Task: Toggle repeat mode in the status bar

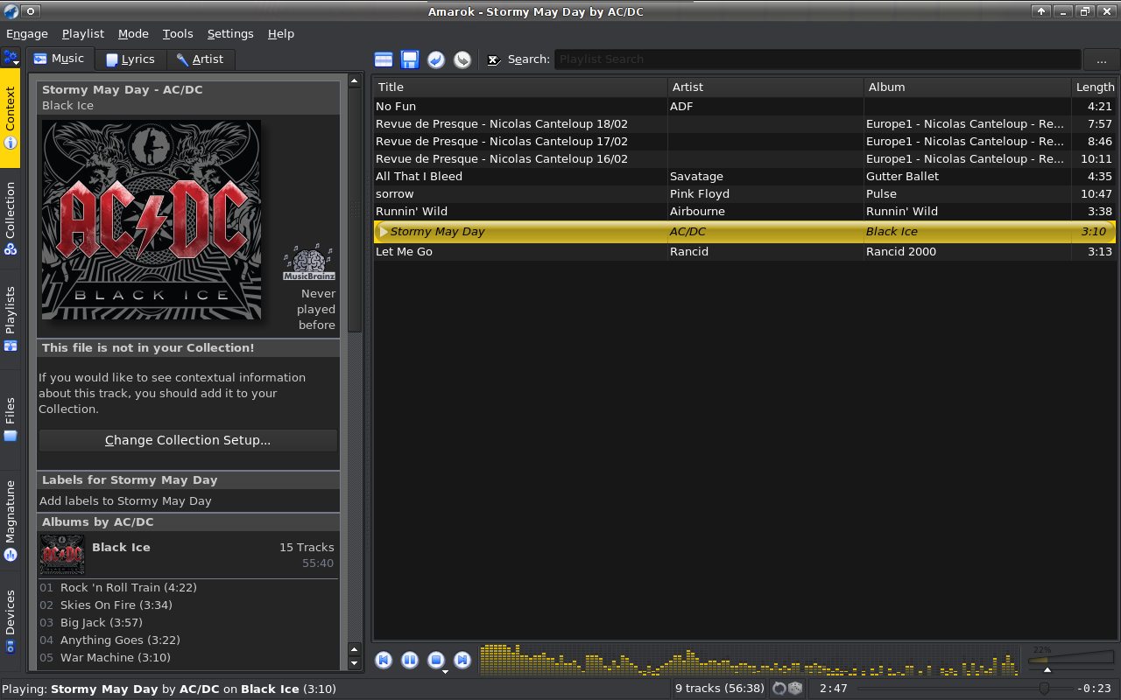Action: coord(779,689)
